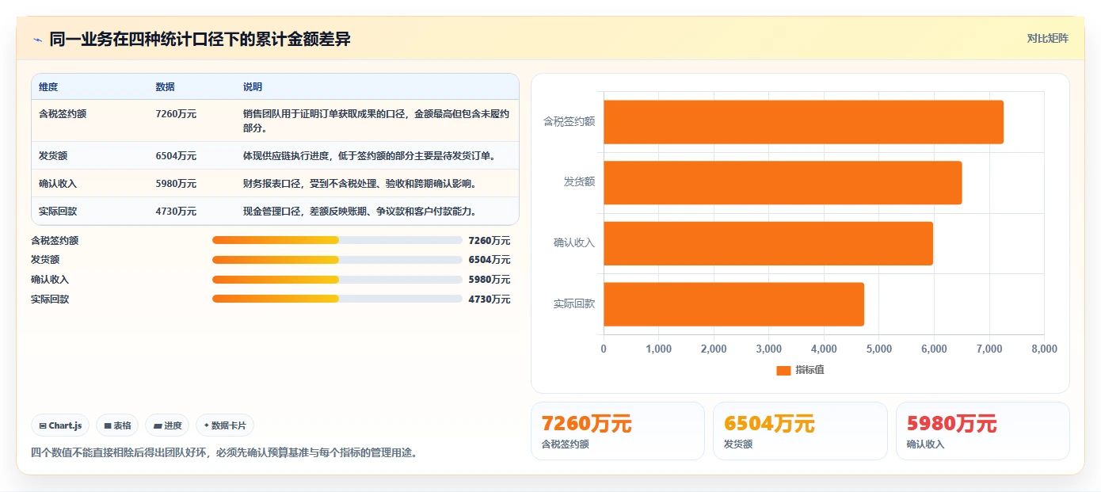Click the 5,000 tick on the x-axis
Image resolution: width=1101 pixels, height=492 pixels.
pyautogui.click(x=879, y=349)
